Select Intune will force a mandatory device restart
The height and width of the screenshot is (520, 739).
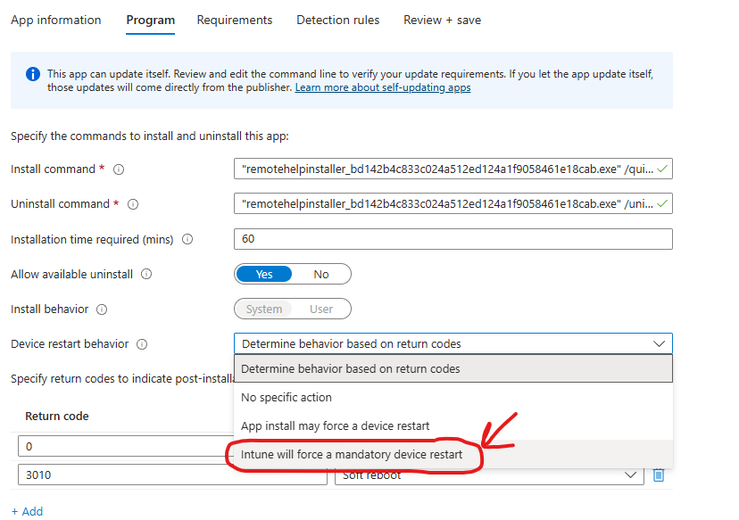pyautogui.click(x=453, y=454)
